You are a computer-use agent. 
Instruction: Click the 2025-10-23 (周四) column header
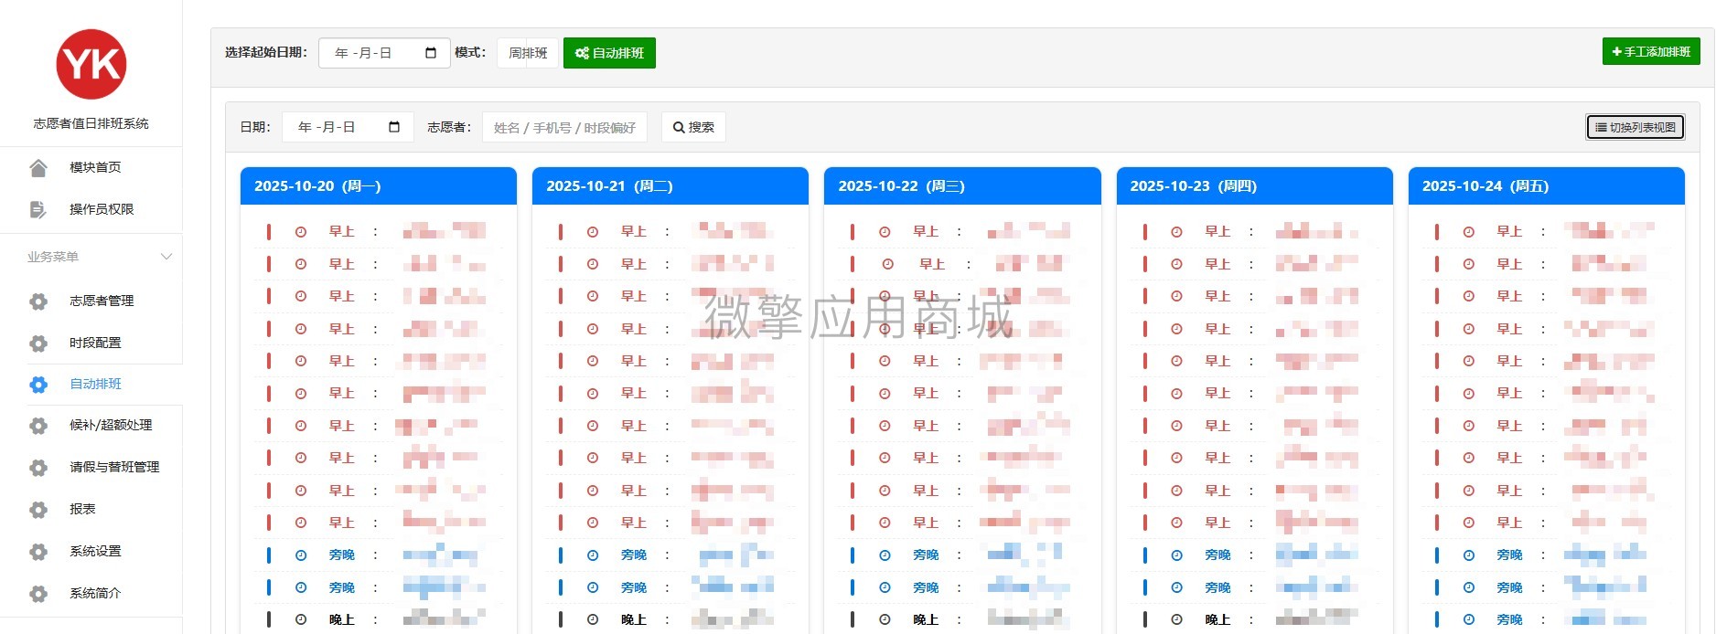tap(1255, 186)
